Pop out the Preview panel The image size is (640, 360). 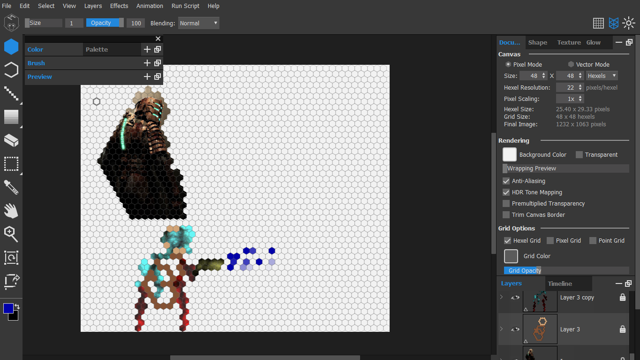click(x=158, y=77)
